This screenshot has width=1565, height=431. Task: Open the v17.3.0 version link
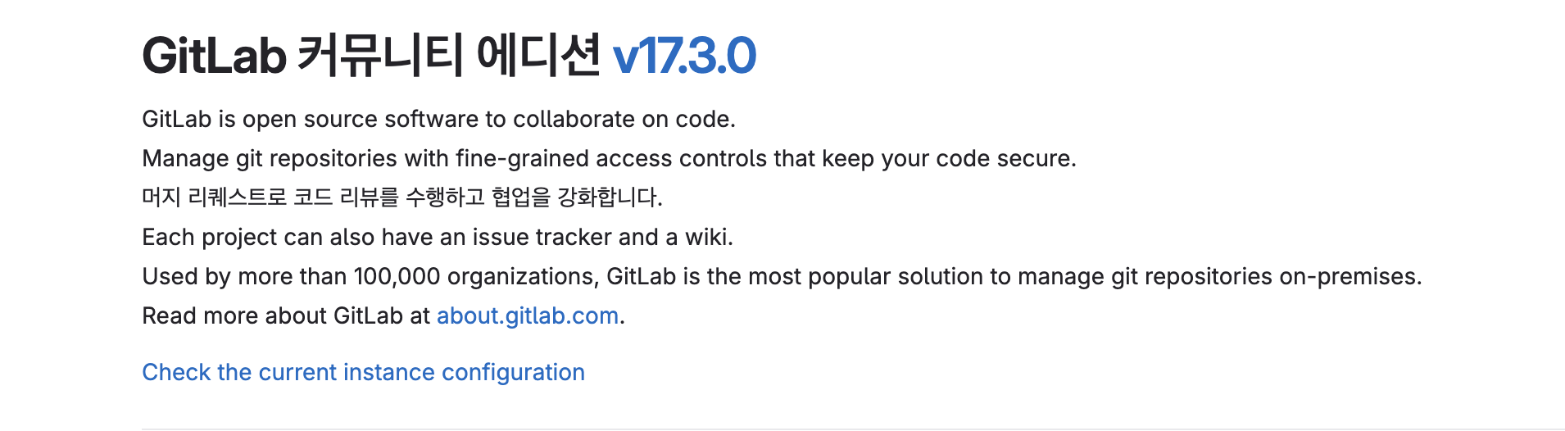pyautogui.click(x=684, y=57)
